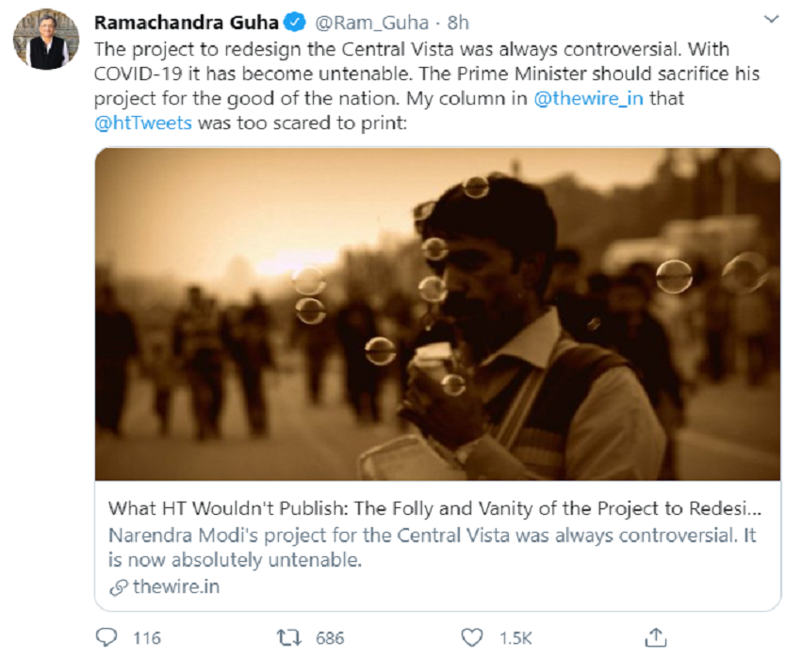The width and height of the screenshot is (801, 660).
Task: Click the link chain icon beside thewire.in
Action: [x=119, y=586]
